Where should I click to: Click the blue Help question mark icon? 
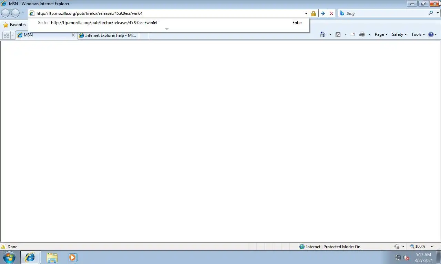pyautogui.click(x=431, y=34)
